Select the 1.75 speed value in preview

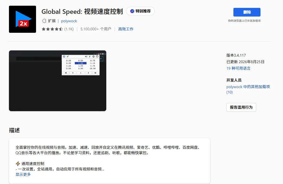point(93,66)
